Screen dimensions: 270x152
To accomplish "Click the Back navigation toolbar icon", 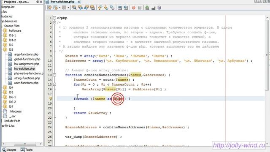I will (55, 8).
